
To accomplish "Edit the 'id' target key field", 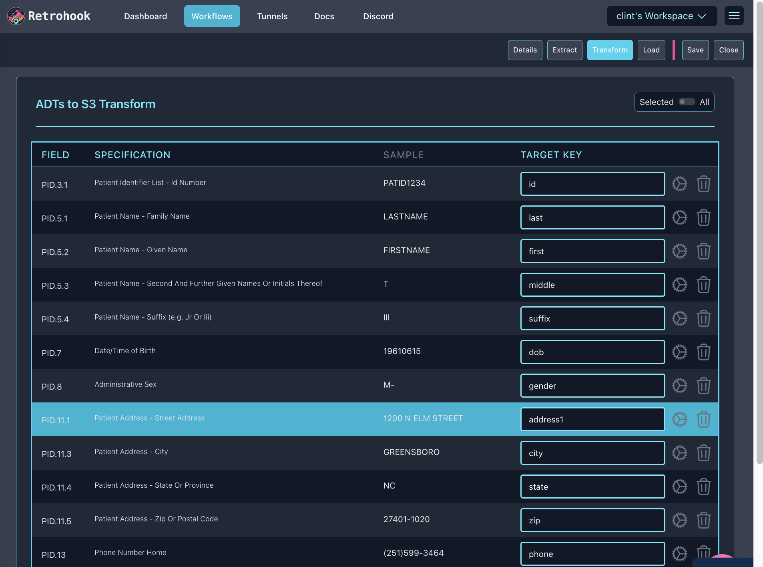I will 592,184.
